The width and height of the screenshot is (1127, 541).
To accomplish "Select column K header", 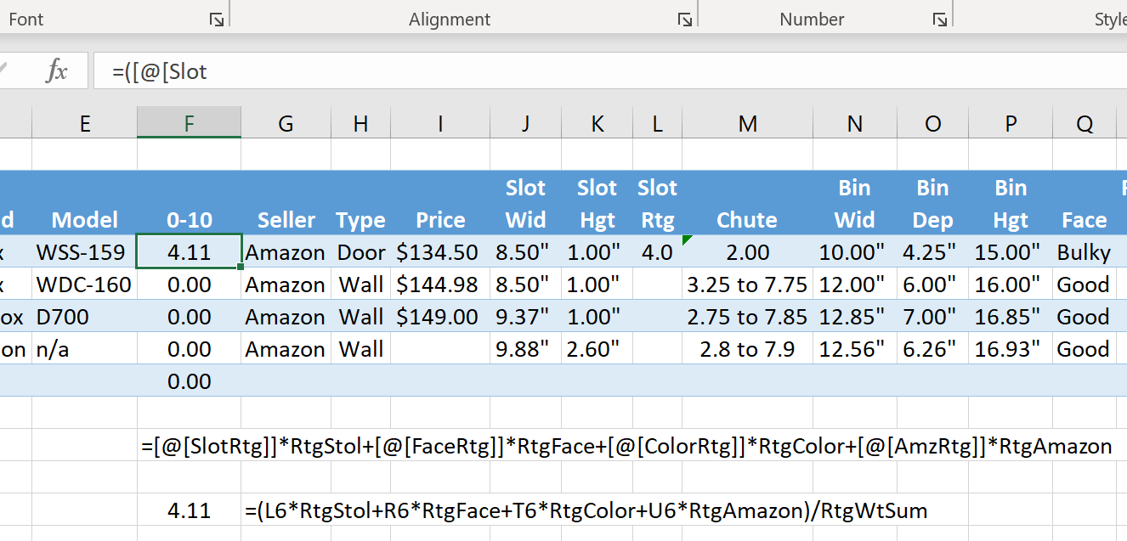I will tap(597, 124).
